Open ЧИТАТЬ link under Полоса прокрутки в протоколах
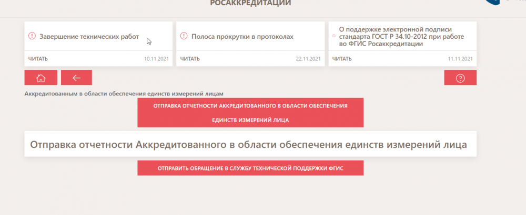 (190, 59)
